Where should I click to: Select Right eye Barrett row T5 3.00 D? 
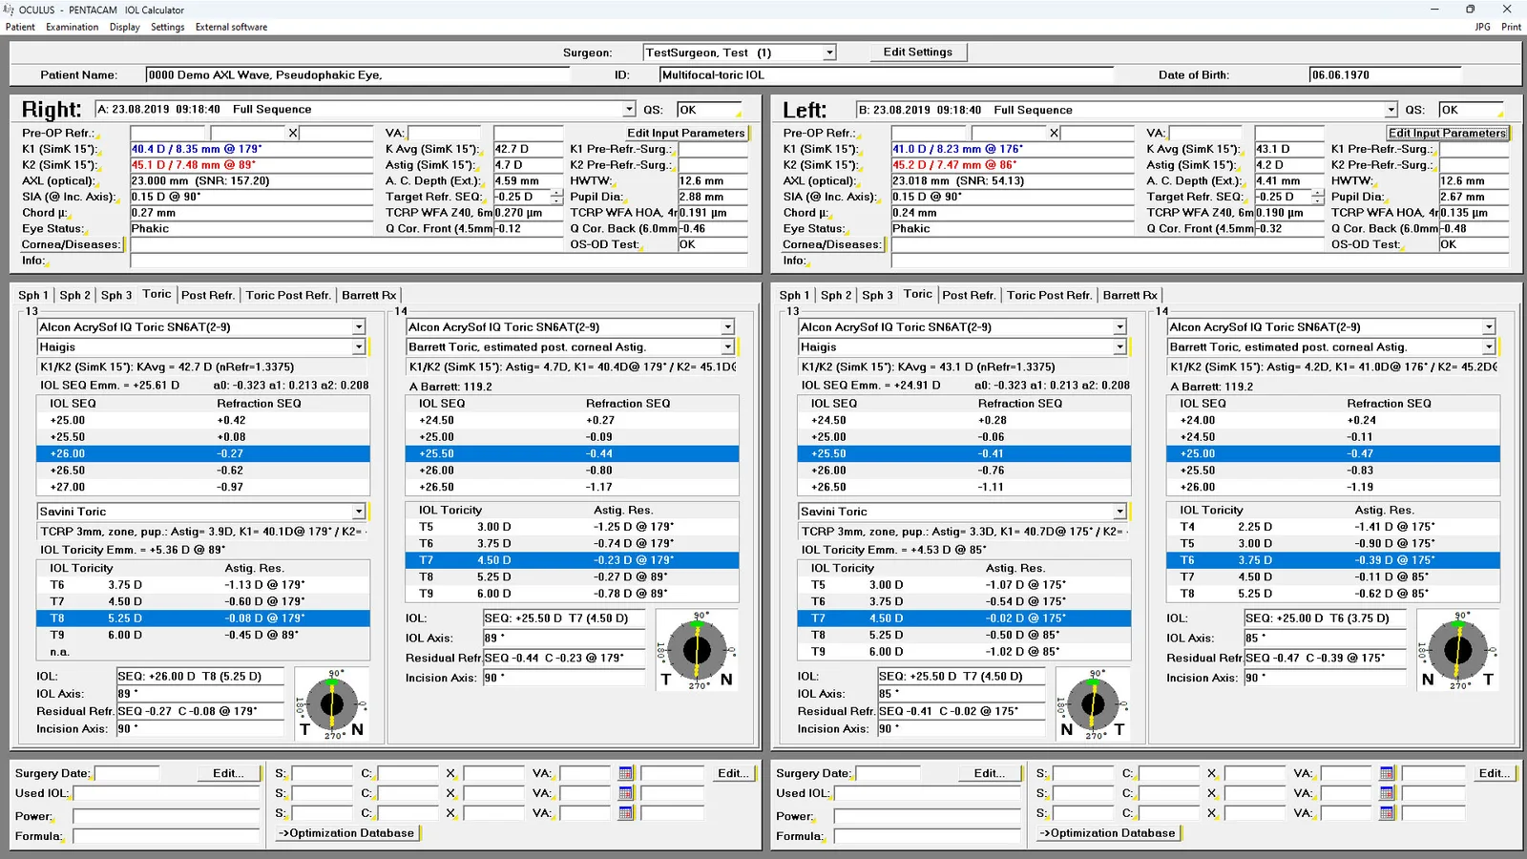pyautogui.click(x=573, y=527)
